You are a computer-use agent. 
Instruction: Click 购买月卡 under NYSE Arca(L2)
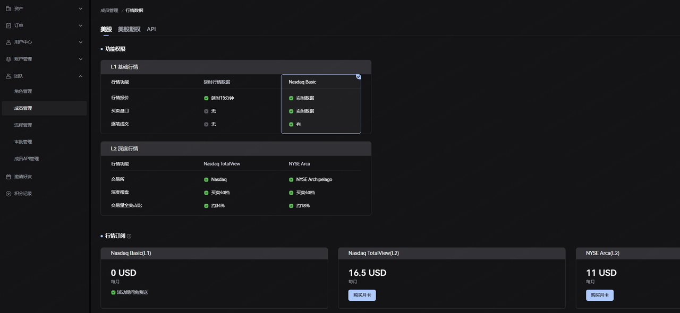(x=600, y=295)
